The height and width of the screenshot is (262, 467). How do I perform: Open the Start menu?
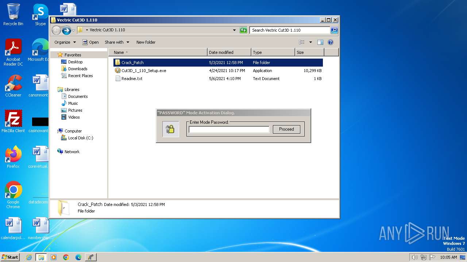coord(10,257)
